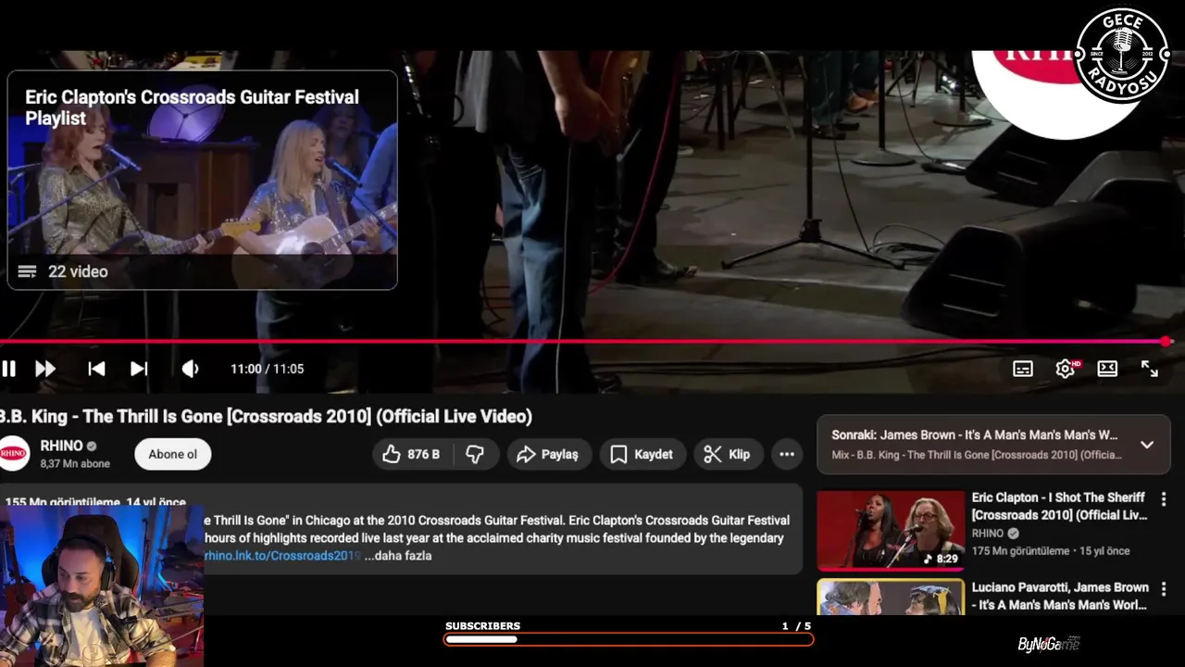Subscribe with the Abone ol button

pyautogui.click(x=173, y=454)
